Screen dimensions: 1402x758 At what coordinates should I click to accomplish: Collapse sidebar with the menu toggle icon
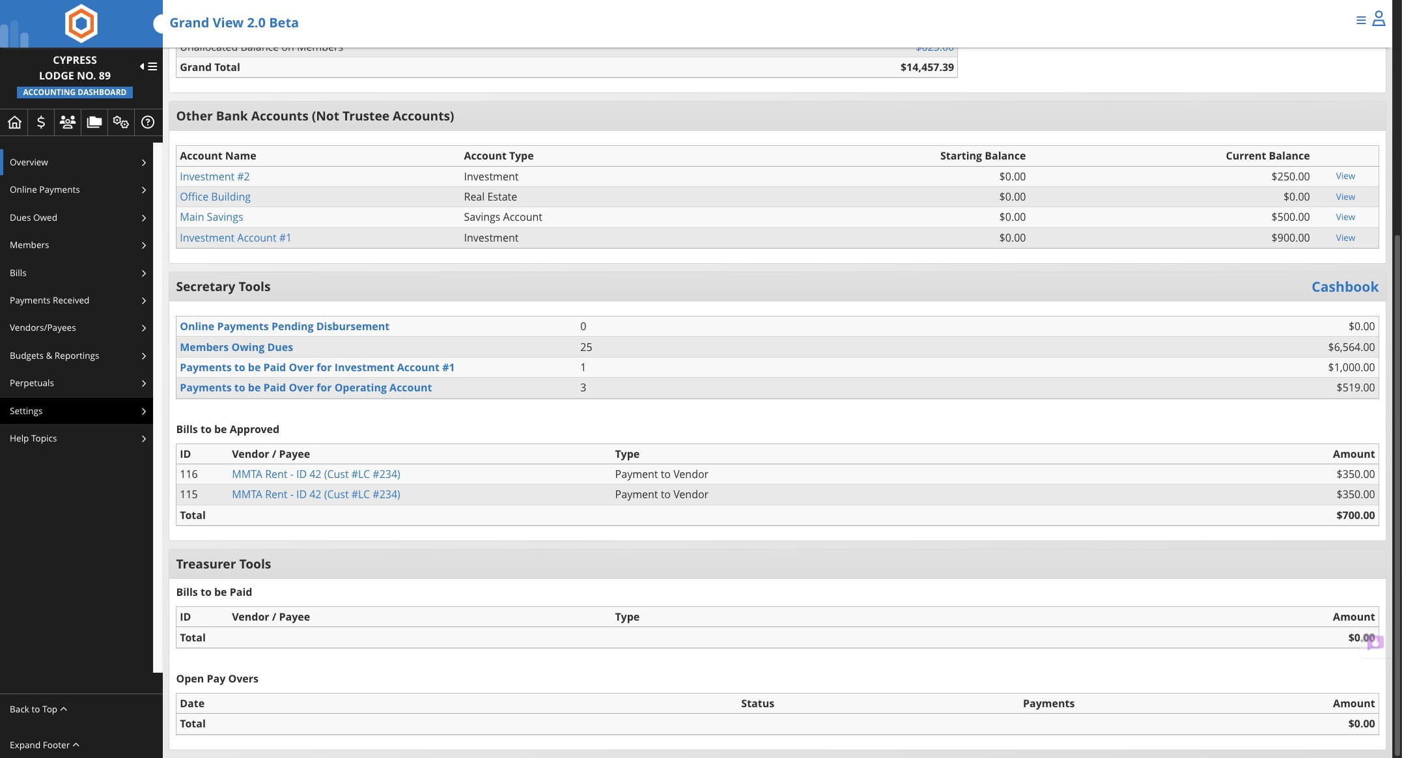pyautogui.click(x=148, y=66)
